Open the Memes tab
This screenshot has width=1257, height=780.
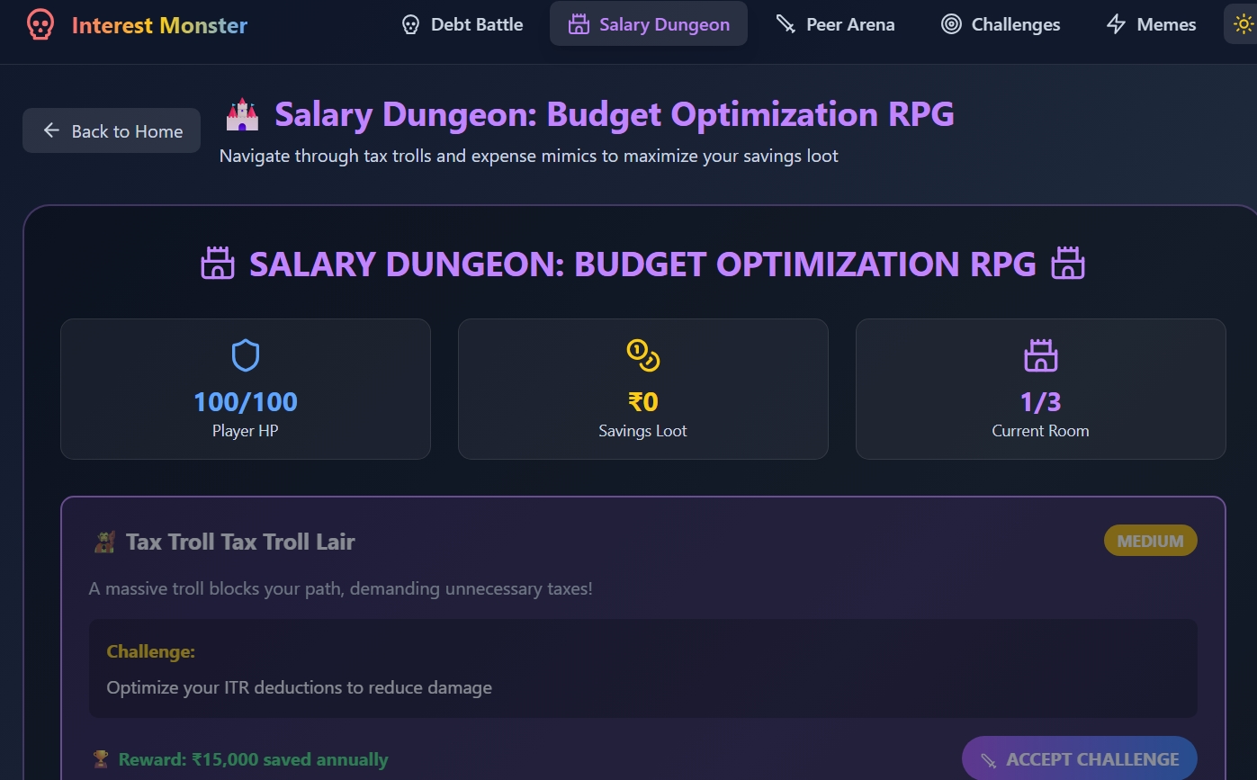tap(1151, 24)
